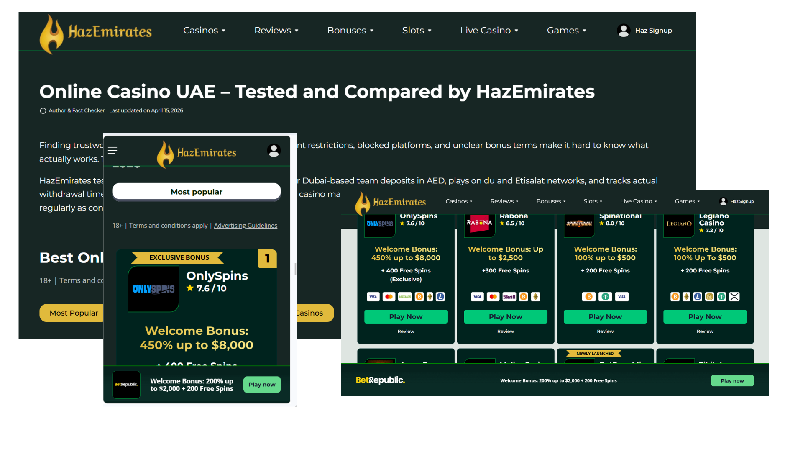
Task: Open the Slots dropdown in the main desktop header
Action: pos(417,31)
